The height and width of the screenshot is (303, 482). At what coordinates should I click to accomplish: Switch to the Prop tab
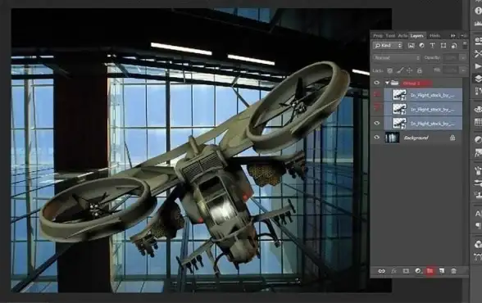point(378,35)
